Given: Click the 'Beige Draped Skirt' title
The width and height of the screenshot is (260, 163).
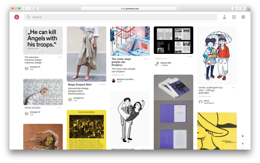Looking at the screenshot, I should coord(80,85).
